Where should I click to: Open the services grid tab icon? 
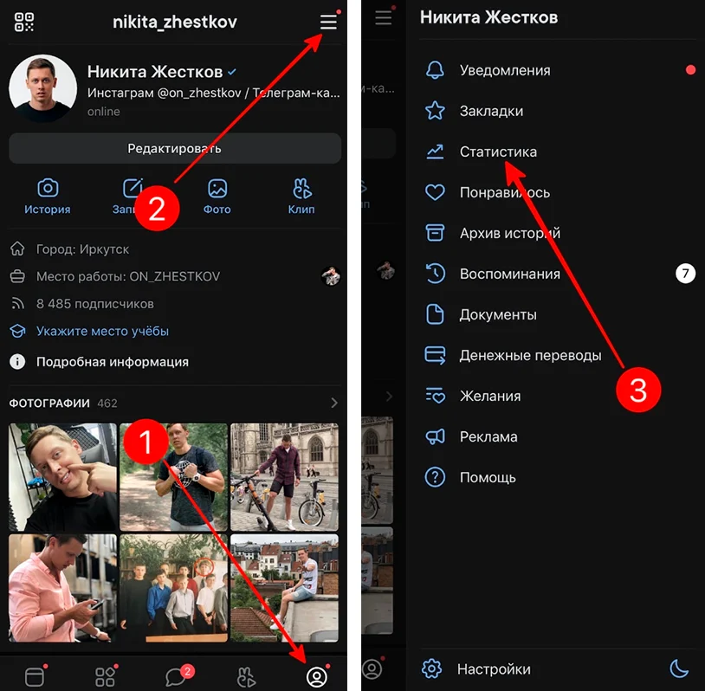(x=105, y=676)
